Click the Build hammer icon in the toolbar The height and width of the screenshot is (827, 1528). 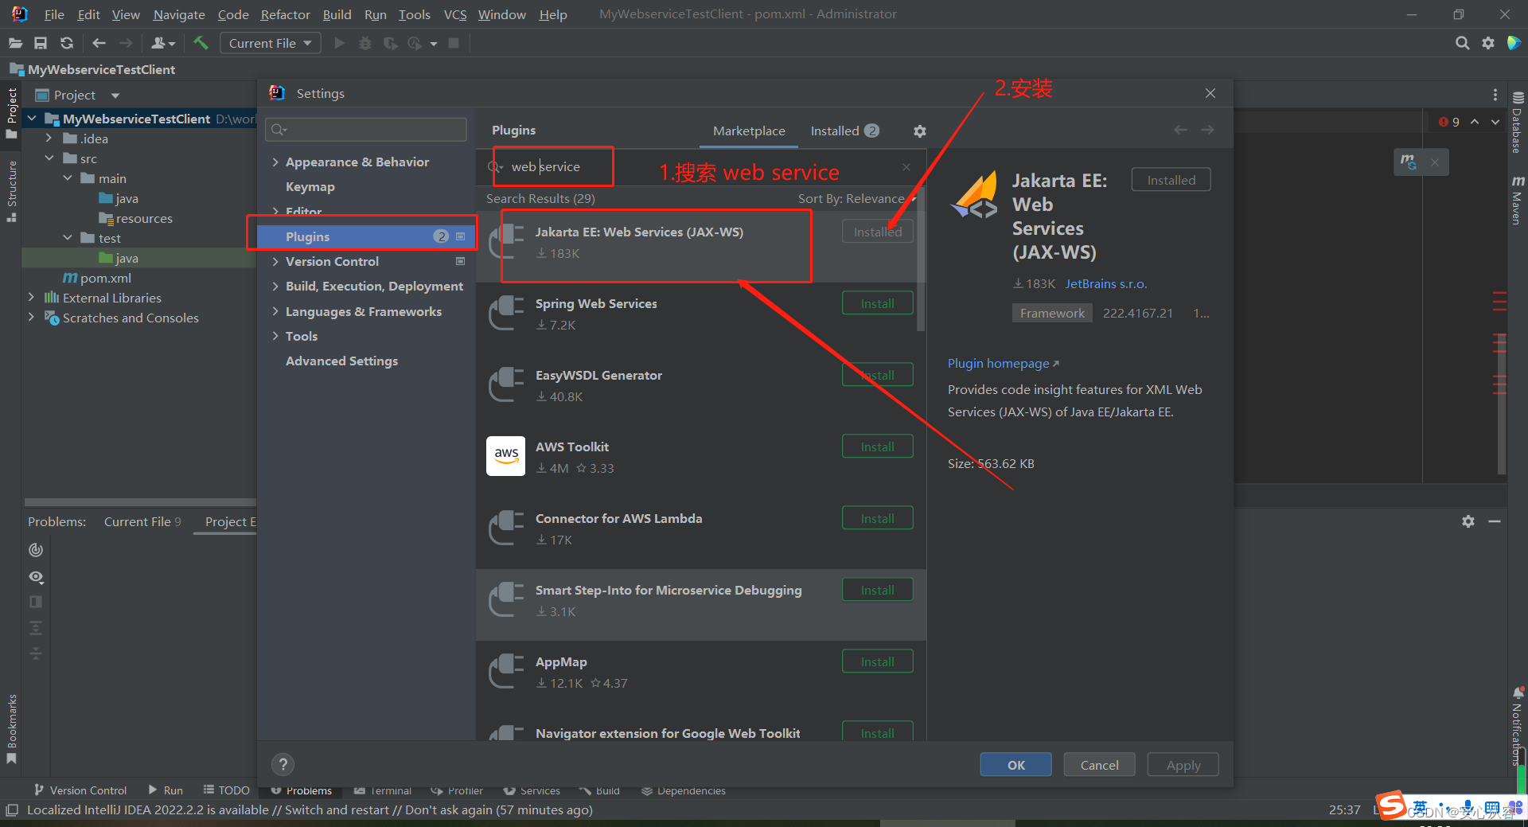[x=201, y=43]
